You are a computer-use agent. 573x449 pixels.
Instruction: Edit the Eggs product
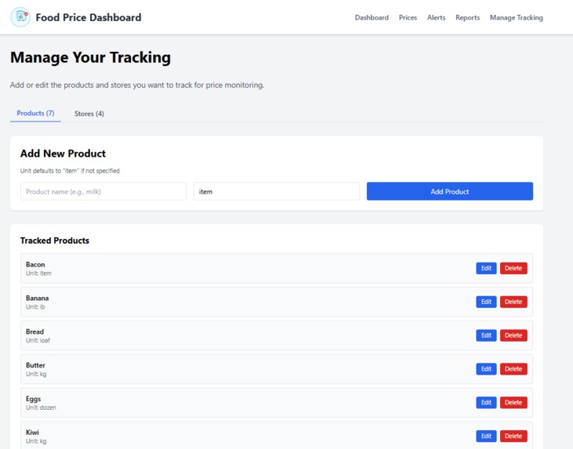coord(486,403)
